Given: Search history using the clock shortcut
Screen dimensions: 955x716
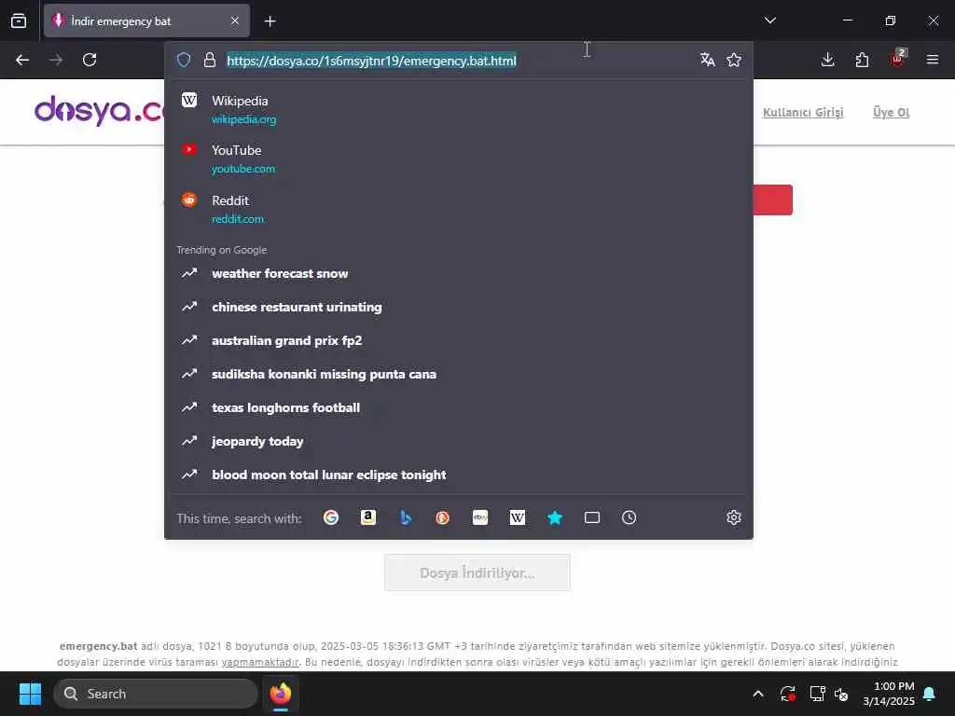Looking at the screenshot, I should [630, 517].
